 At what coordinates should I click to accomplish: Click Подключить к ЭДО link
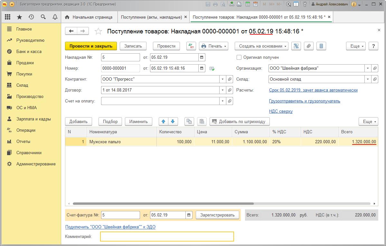[x=110, y=227]
